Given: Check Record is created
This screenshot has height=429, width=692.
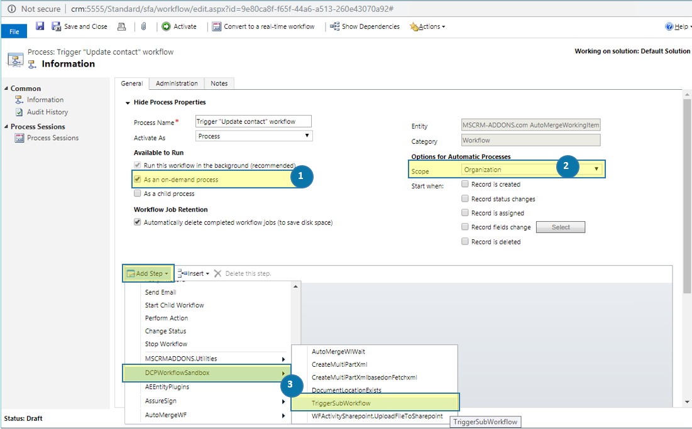Looking at the screenshot, I should (464, 184).
